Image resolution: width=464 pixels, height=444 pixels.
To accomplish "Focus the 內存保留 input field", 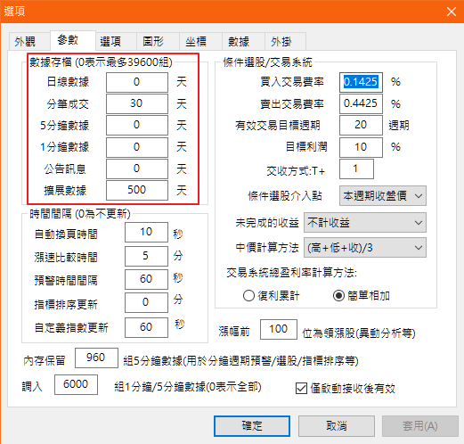I will tap(96, 358).
